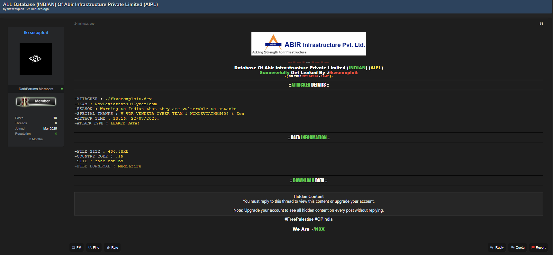The width and height of the screenshot is (553, 255).
Task: Click the DOWNLOAD DATA section heading
Action: (x=309, y=181)
